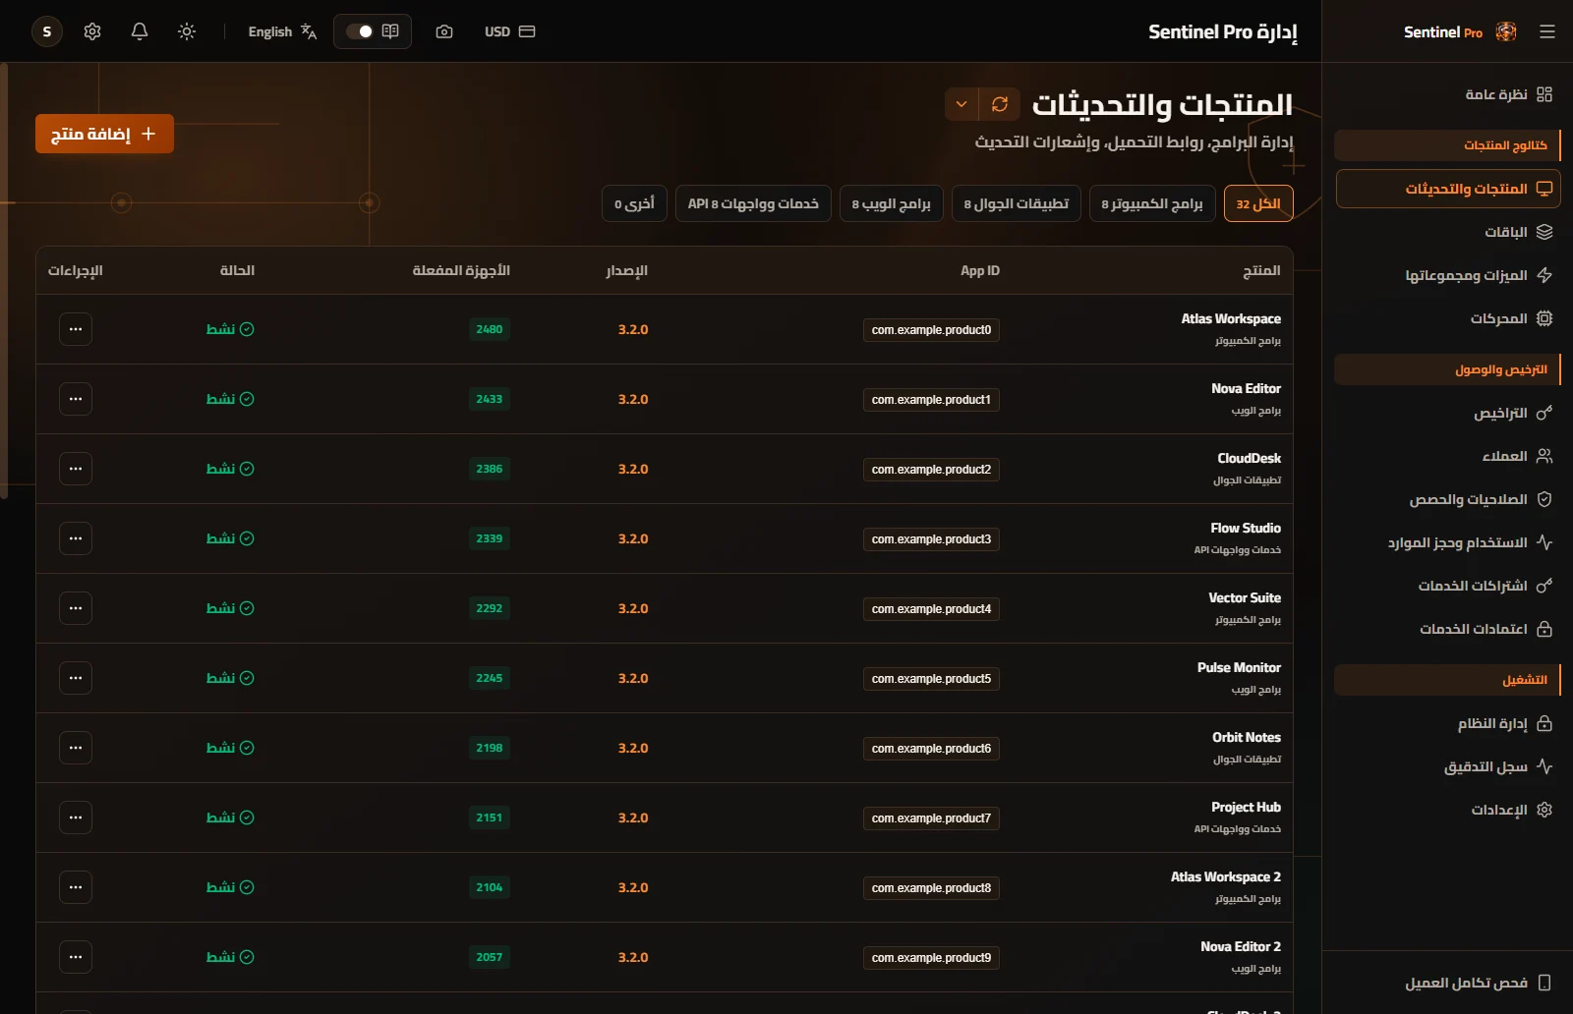Click the com.example.product5 App ID
This screenshot has width=1573, height=1014.
tap(931, 679)
